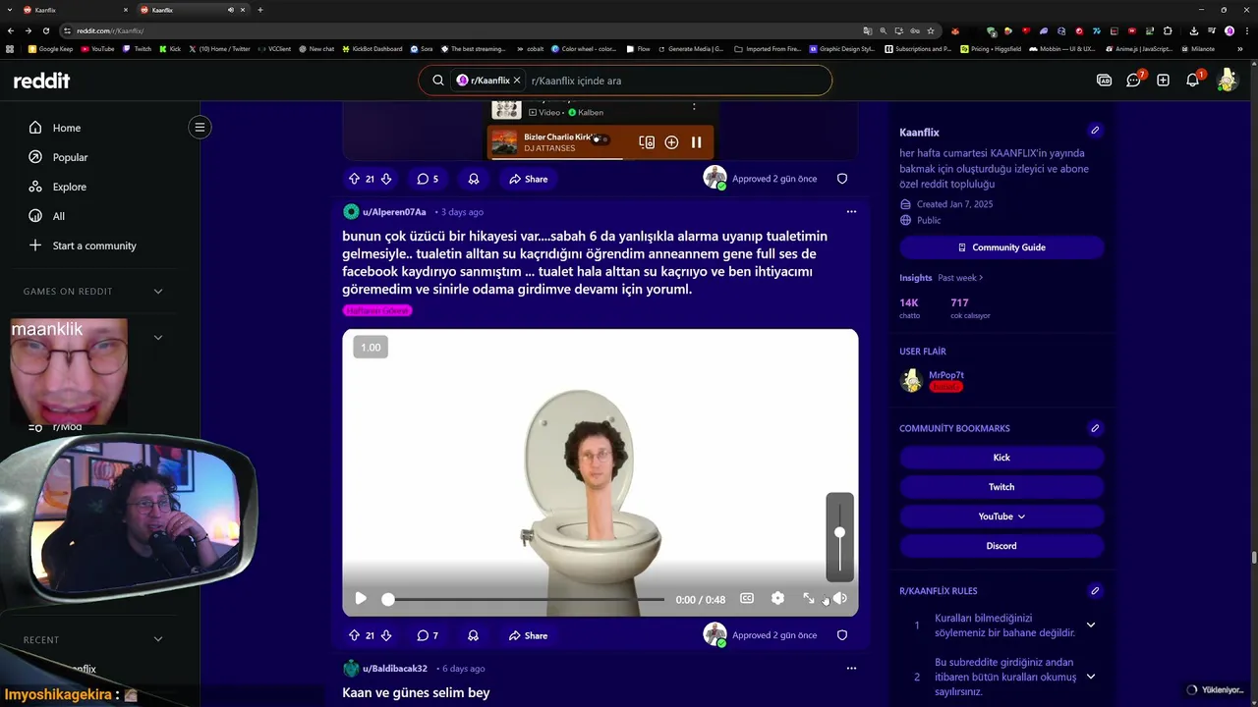This screenshot has height=707, width=1258.
Task: Downvote the first post with 5 comments
Action: (x=386, y=179)
